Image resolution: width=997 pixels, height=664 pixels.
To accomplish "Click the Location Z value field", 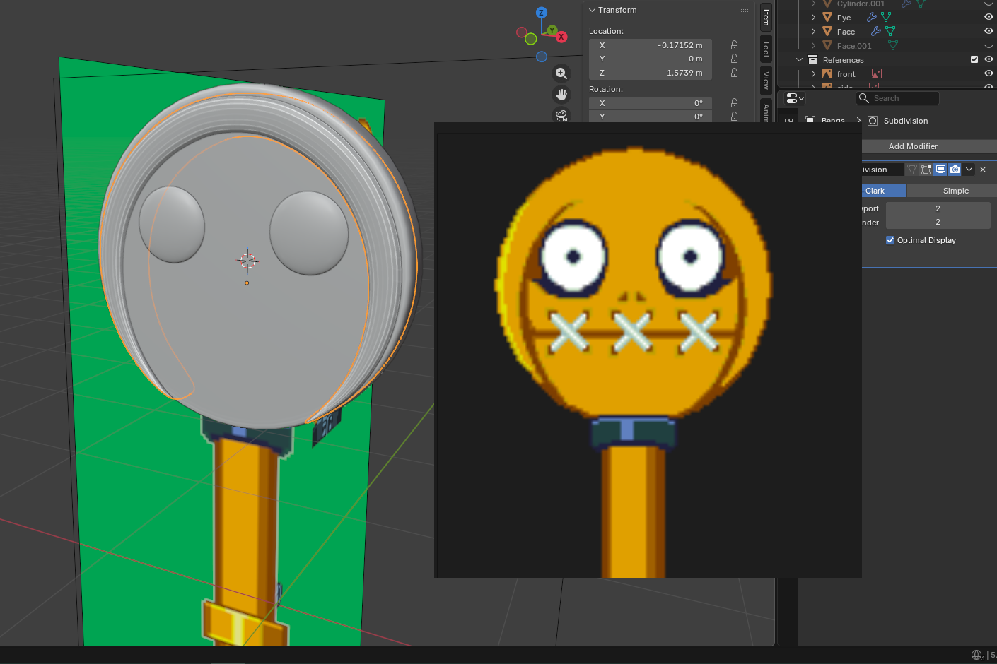I will click(651, 73).
